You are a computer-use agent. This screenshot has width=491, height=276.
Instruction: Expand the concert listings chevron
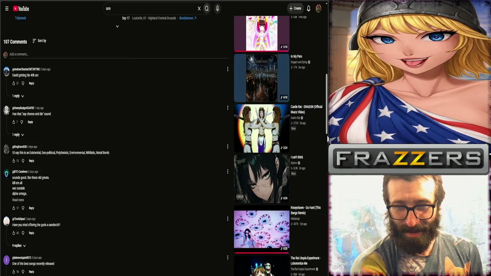(117, 26)
